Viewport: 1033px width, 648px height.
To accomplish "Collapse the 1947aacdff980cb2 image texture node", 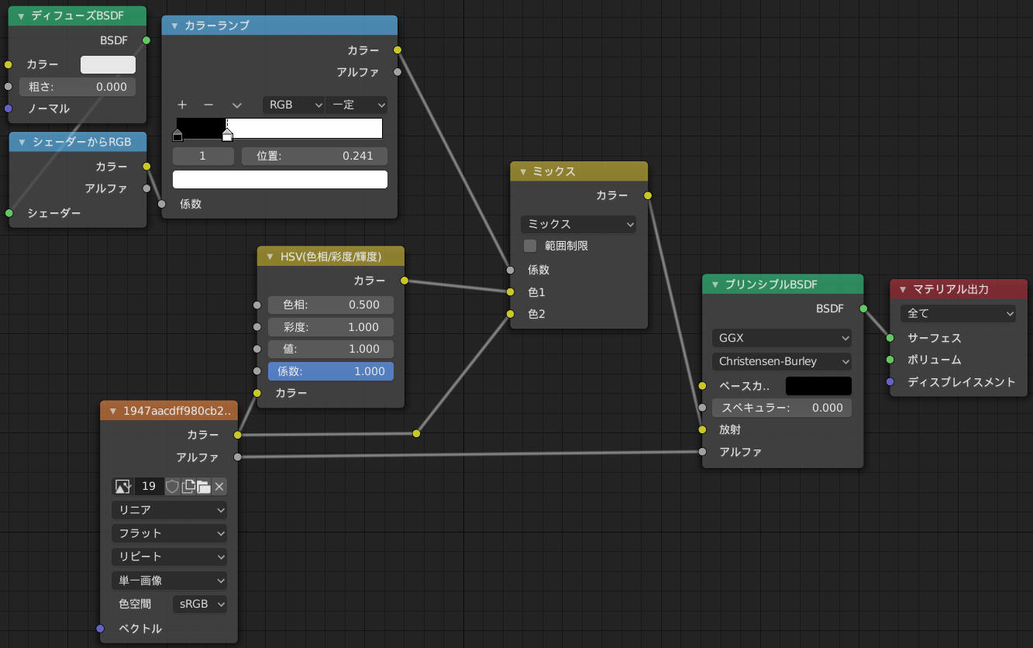I will pos(113,411).
